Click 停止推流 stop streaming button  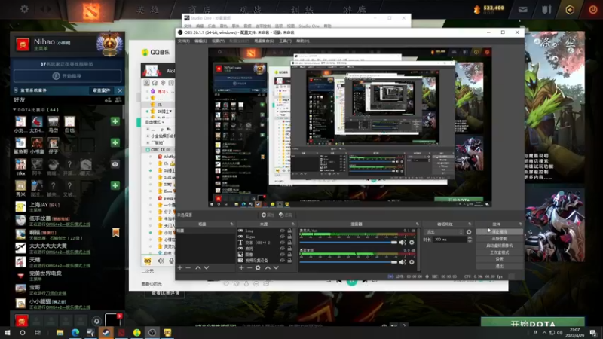499,232
